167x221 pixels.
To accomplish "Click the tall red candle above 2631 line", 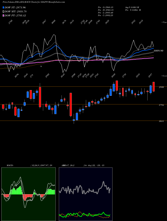I will (71, 104).
